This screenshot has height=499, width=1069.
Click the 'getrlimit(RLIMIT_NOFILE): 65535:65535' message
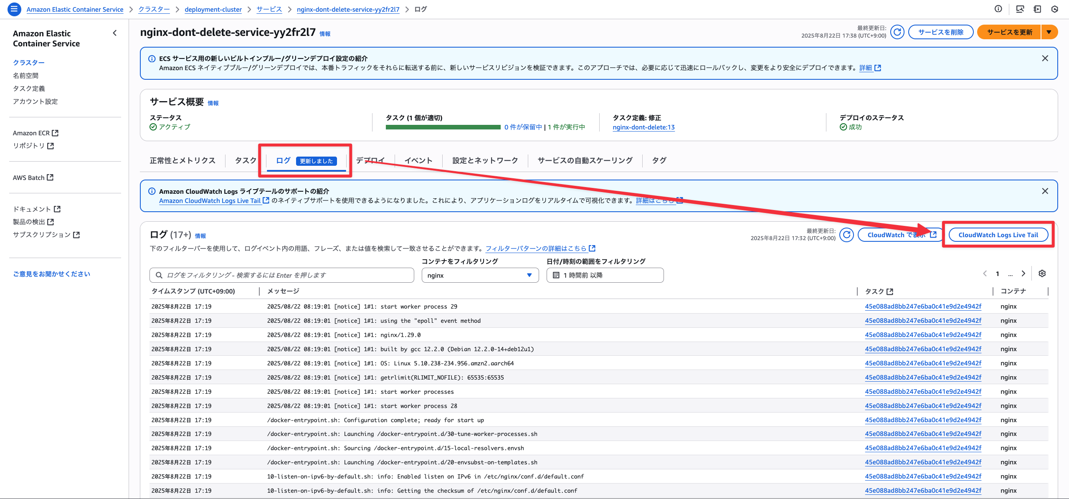[x=385, y=377]
